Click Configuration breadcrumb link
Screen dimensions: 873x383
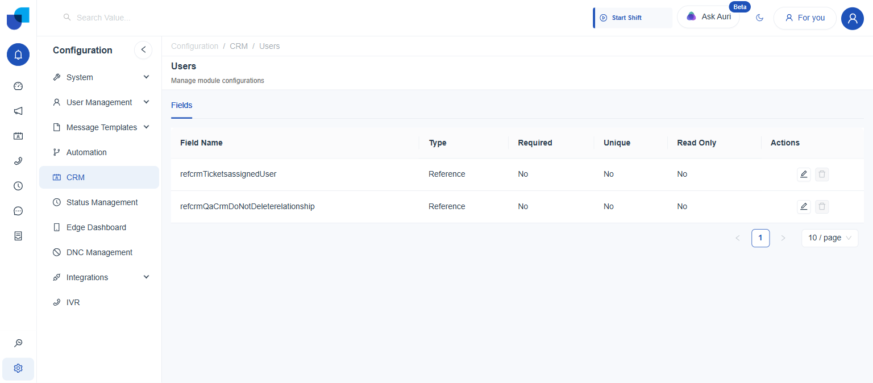[x=195, y=46]
